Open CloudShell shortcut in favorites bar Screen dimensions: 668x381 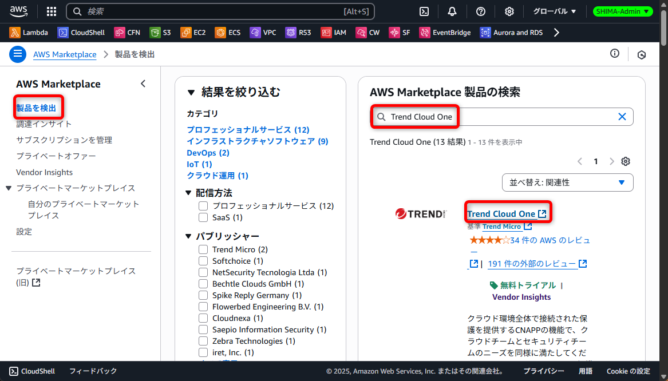[x=81, y=33]
